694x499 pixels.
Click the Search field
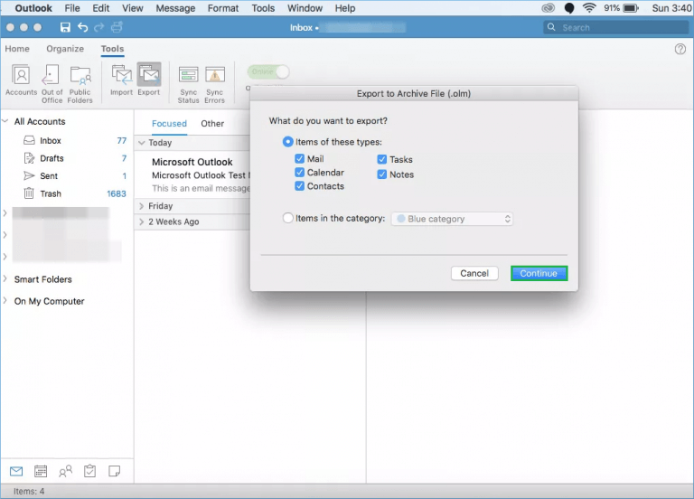tap(615, 27)
